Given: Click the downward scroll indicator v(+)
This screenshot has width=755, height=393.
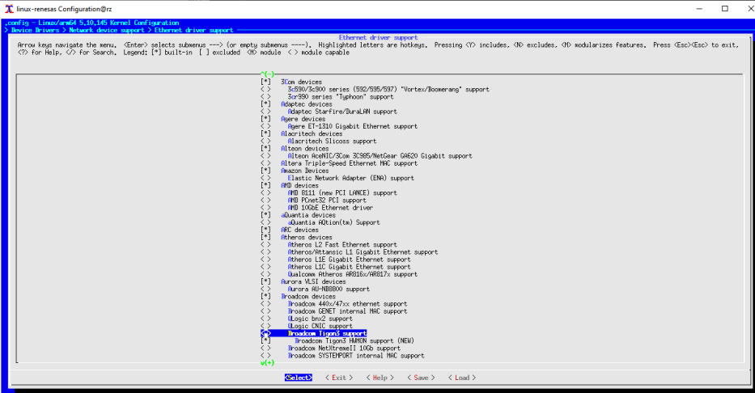Looking at the screenshot, I should [267, 363].
